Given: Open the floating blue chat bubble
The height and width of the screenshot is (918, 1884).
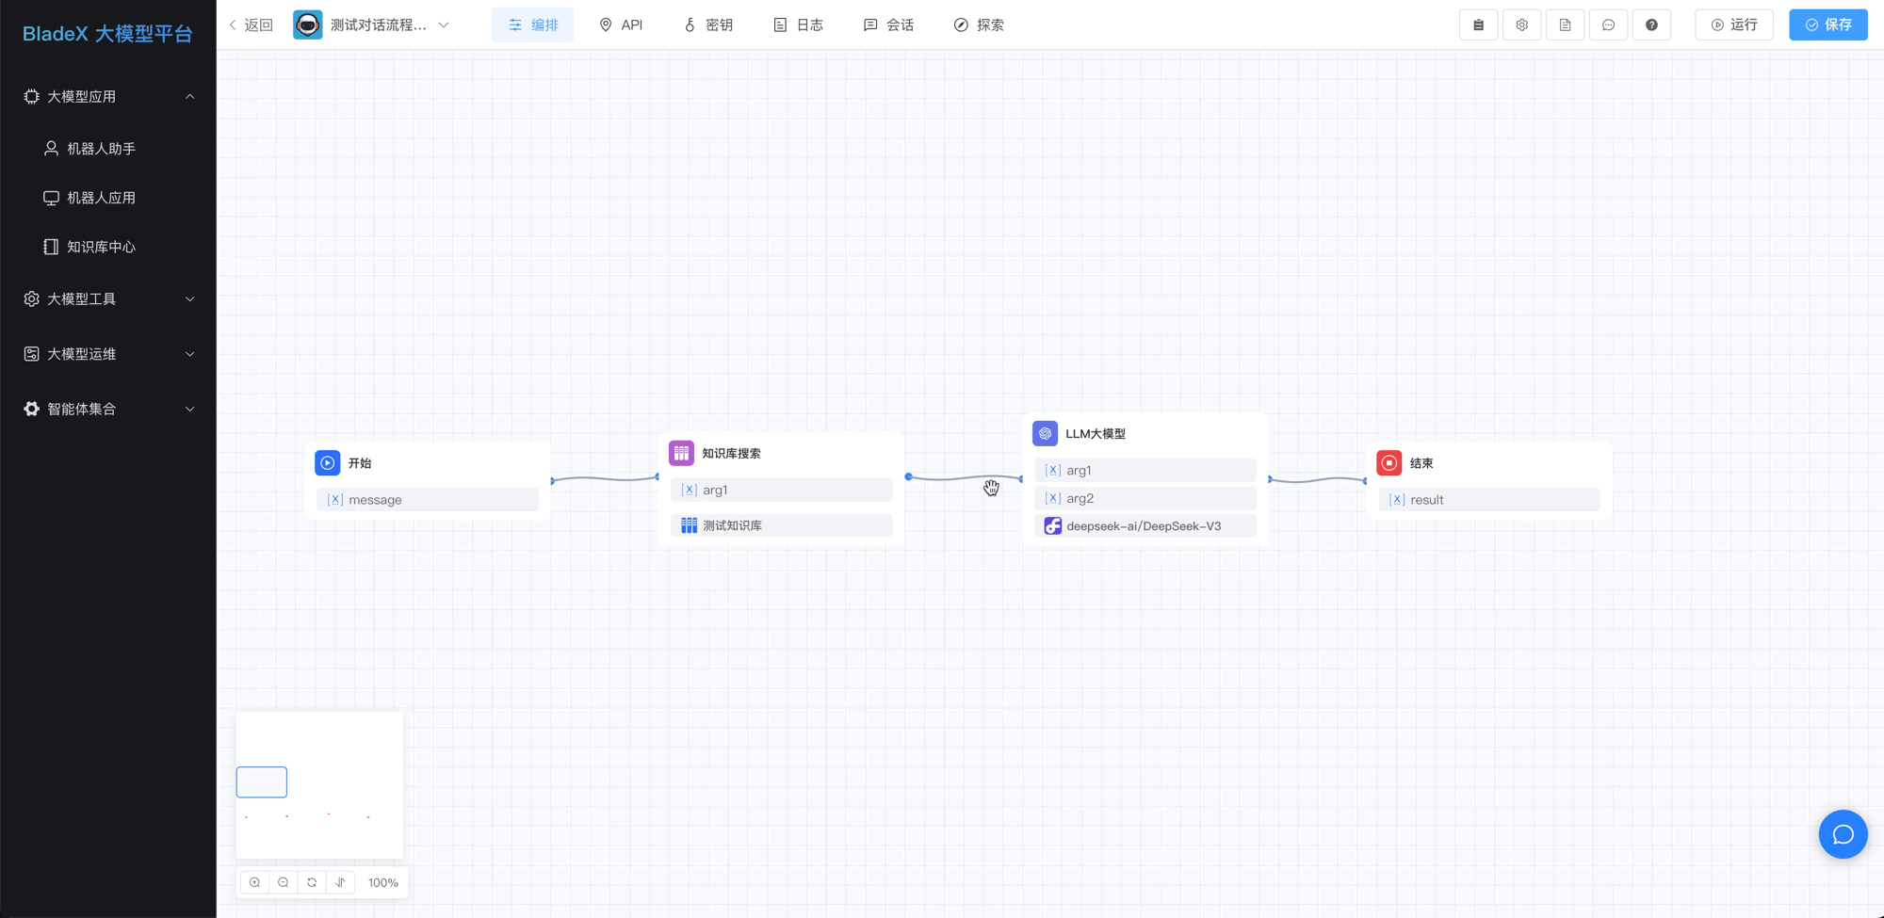Looking at the screenshot, I should click(1843, 834).
